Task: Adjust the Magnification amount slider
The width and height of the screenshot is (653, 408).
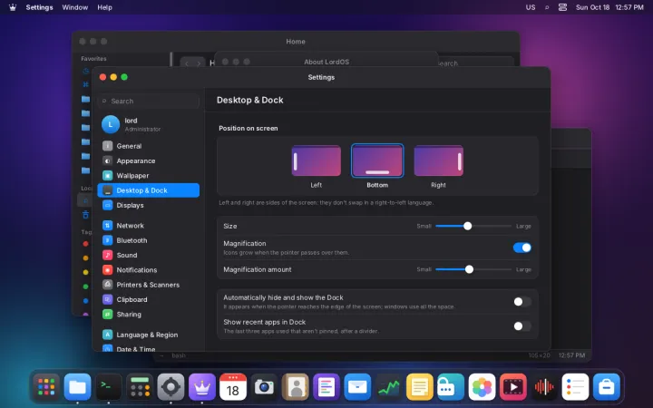Action: (473, 269)
